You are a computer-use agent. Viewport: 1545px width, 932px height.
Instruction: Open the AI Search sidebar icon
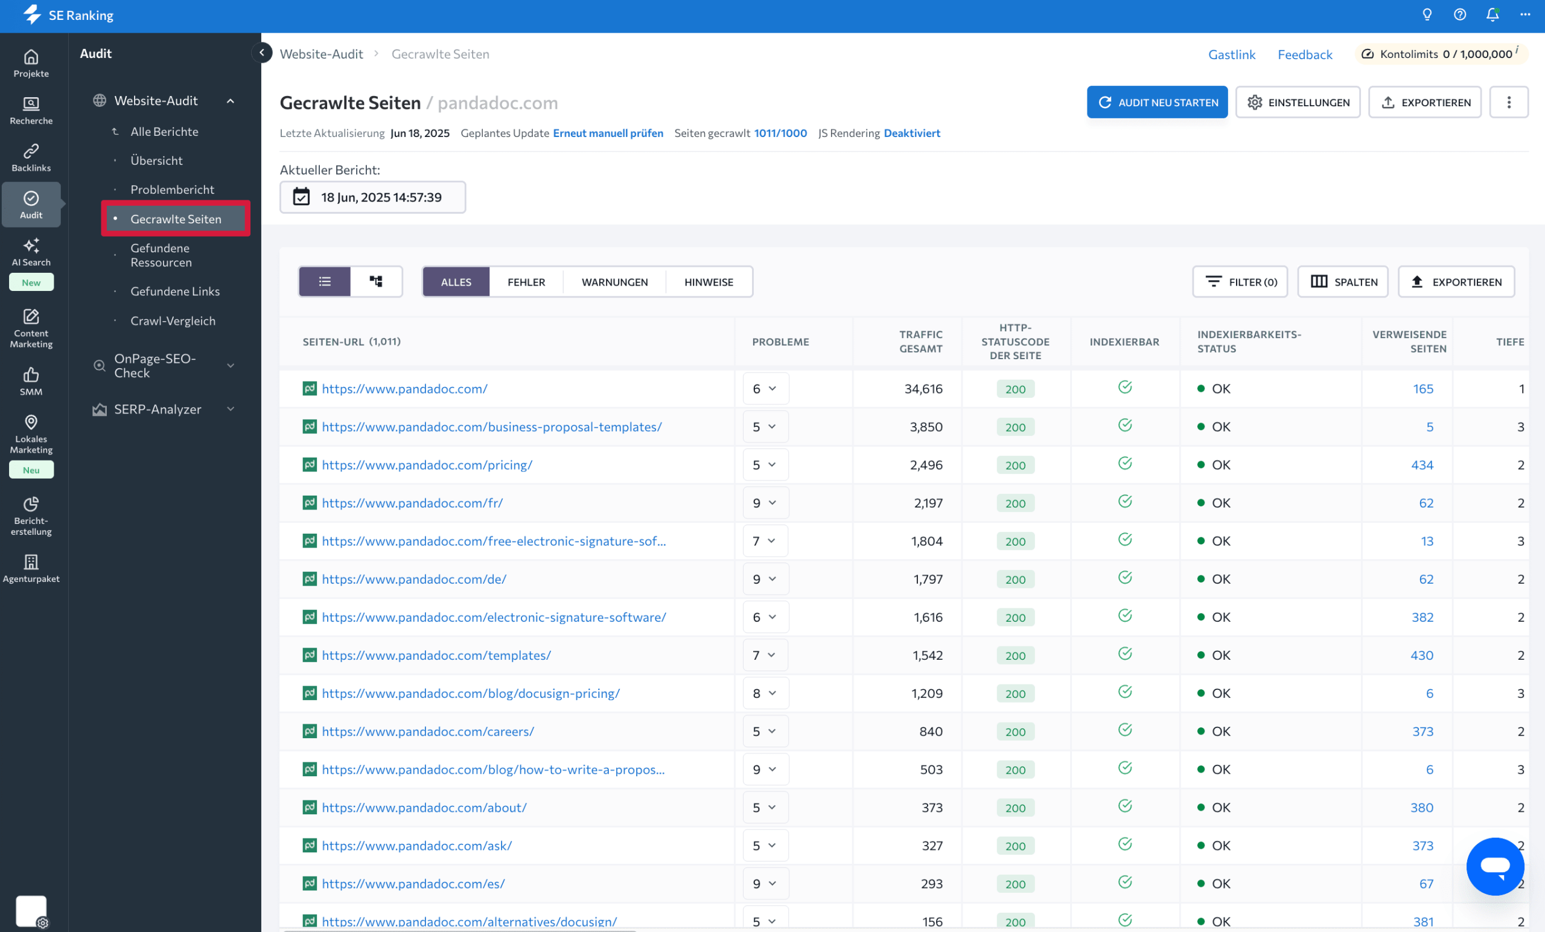click(31, 252)
